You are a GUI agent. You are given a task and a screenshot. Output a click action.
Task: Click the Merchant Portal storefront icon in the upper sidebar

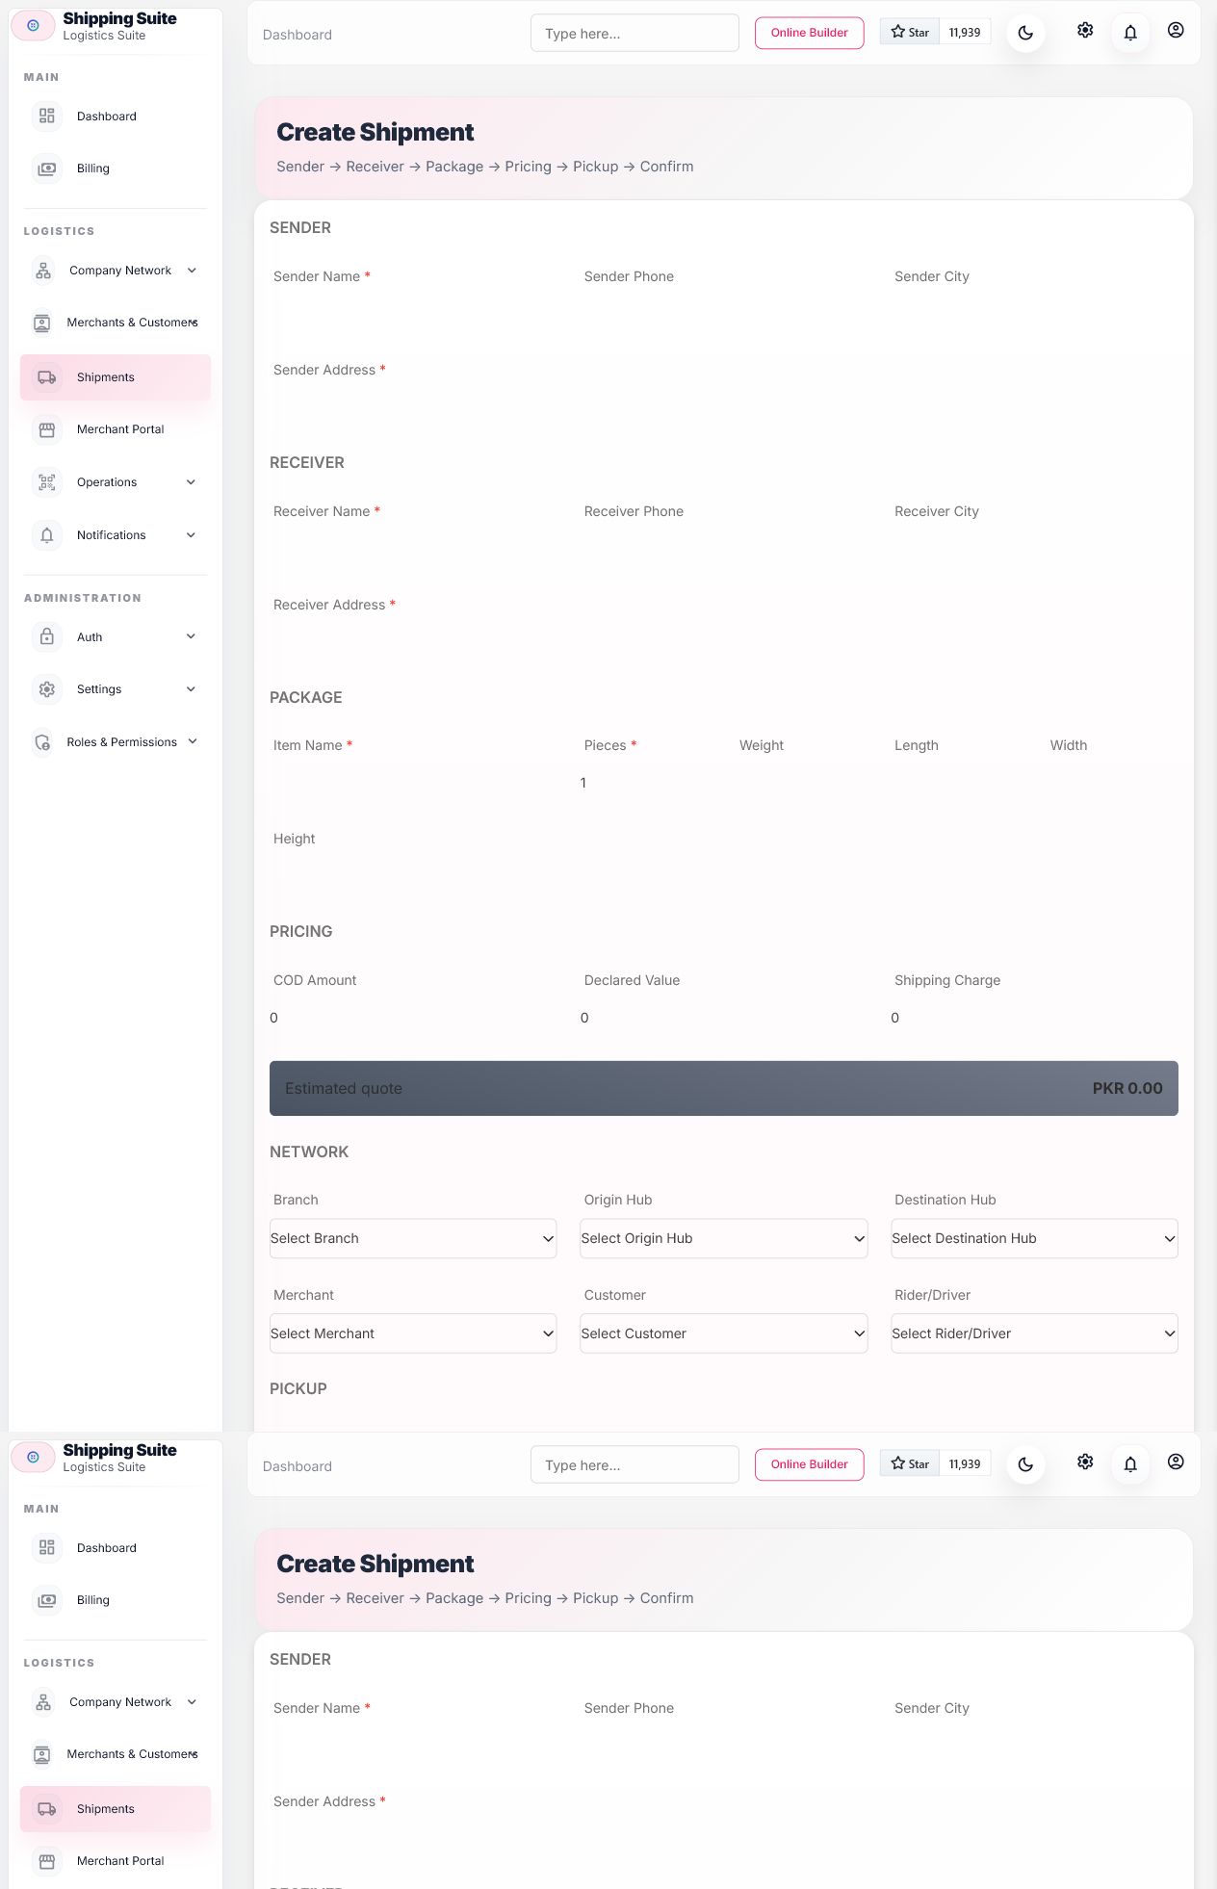coord(46,429)
